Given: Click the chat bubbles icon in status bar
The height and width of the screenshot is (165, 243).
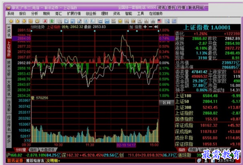Looking at the screenshot, I should coord(199,161).
